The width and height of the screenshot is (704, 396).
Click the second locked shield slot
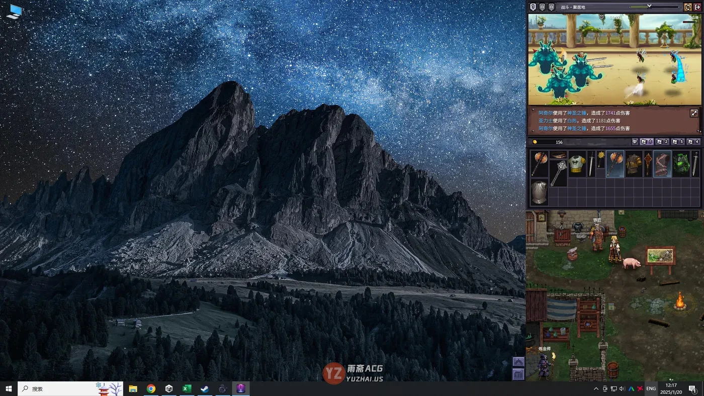click(x=542, y=7)
